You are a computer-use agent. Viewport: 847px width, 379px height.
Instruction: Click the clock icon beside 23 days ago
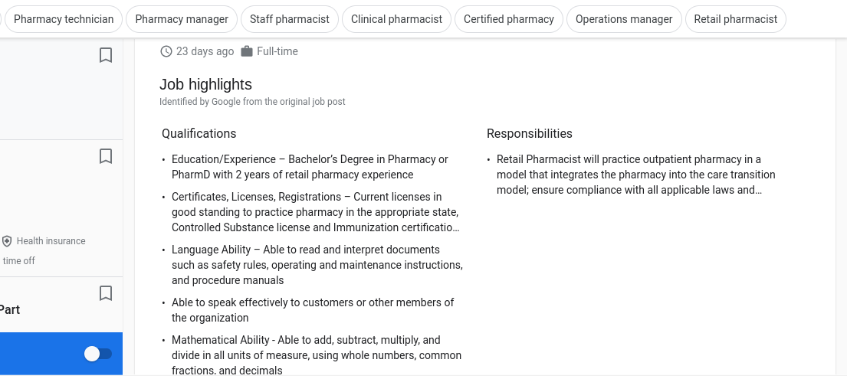pyautogui.click(x=166, y=51)
